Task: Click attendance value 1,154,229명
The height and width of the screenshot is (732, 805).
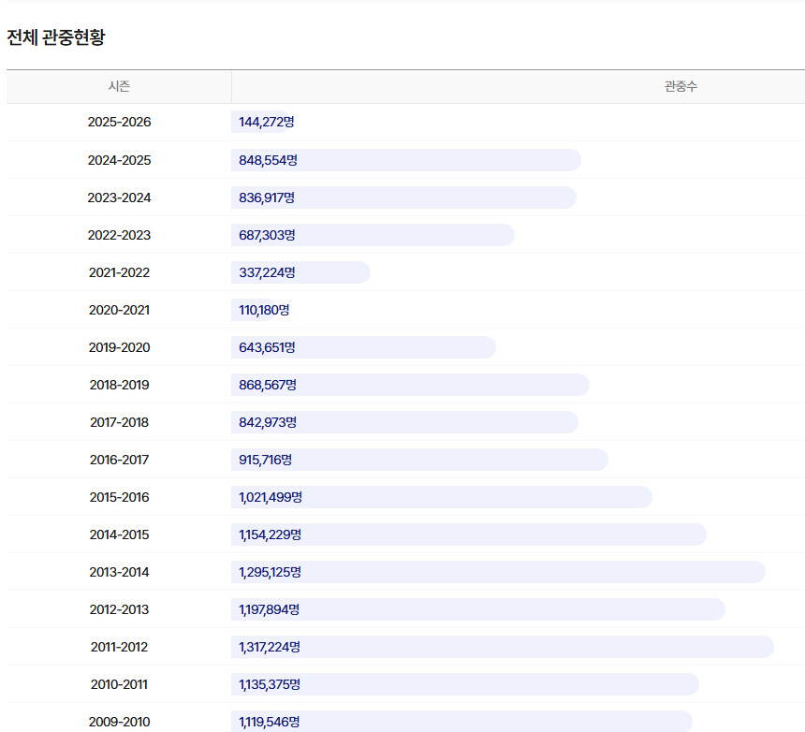Action: coord(270,534)
